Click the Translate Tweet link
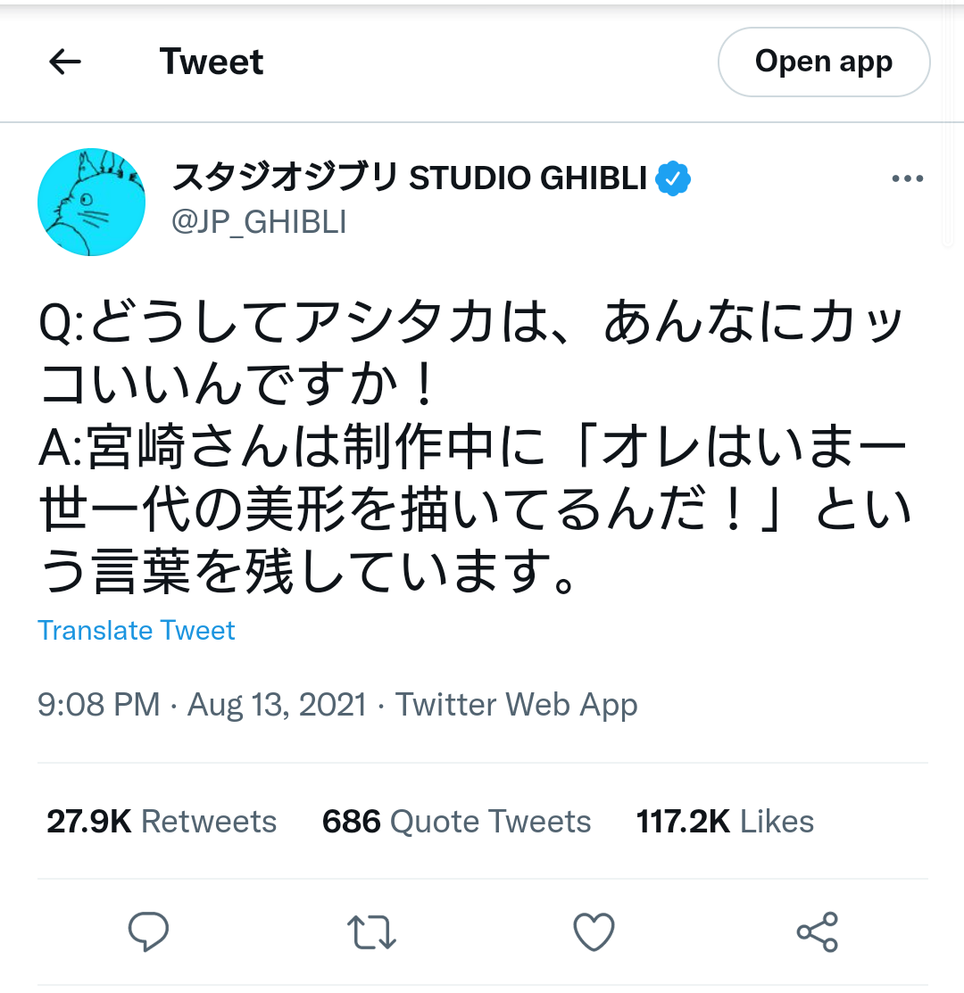 [x=137, y=631]
